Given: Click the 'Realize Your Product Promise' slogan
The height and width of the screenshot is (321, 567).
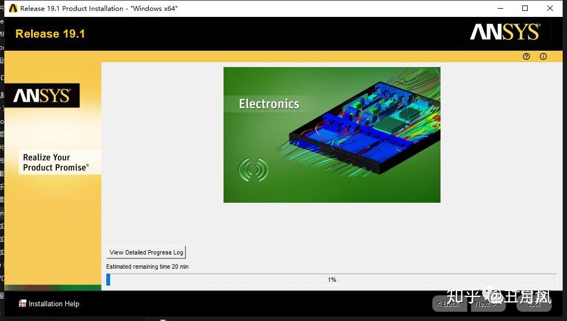Looking at the screenshot, I should tap(56, 162).
